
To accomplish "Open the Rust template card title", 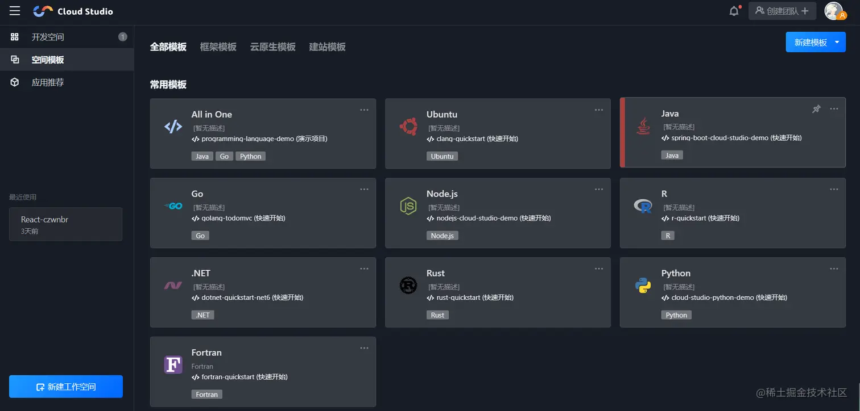I will coord(436,273).
